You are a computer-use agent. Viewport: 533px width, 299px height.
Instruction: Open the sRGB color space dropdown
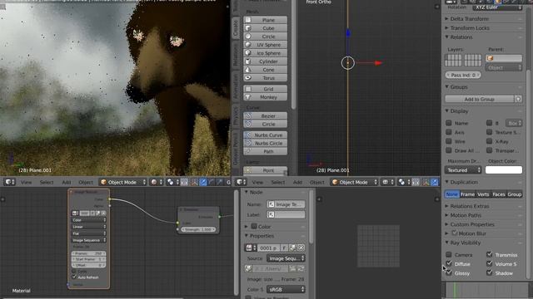click(x=286, y=289)
